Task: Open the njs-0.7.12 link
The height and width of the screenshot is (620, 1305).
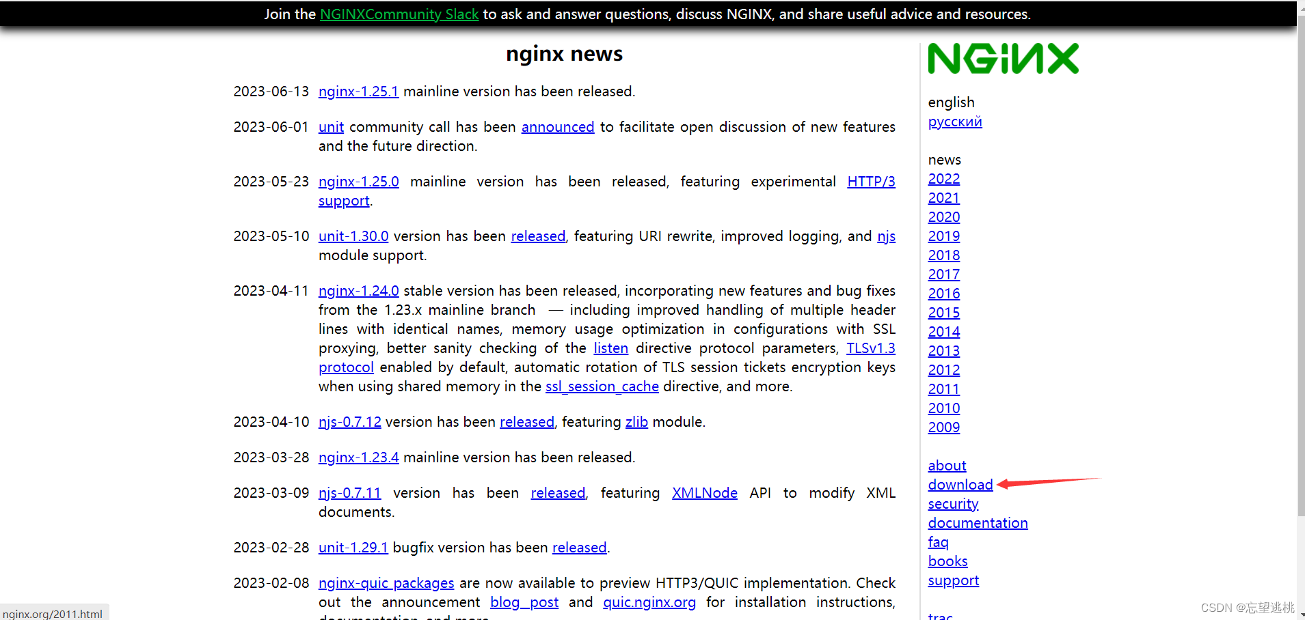Action: (x=350, y=422)
